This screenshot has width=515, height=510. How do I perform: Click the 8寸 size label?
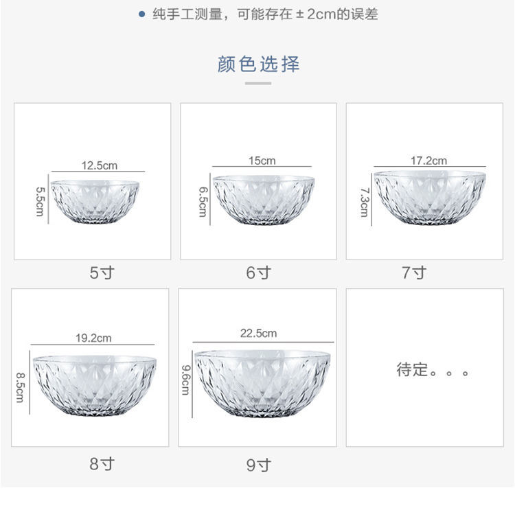pos(102,464)
